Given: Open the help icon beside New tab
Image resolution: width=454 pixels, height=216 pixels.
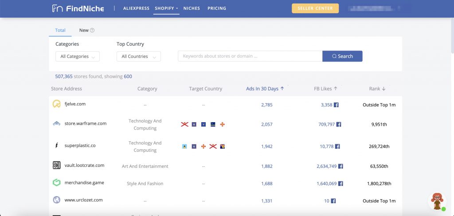Looking at the screenshot, I should [x=92, y=30].
